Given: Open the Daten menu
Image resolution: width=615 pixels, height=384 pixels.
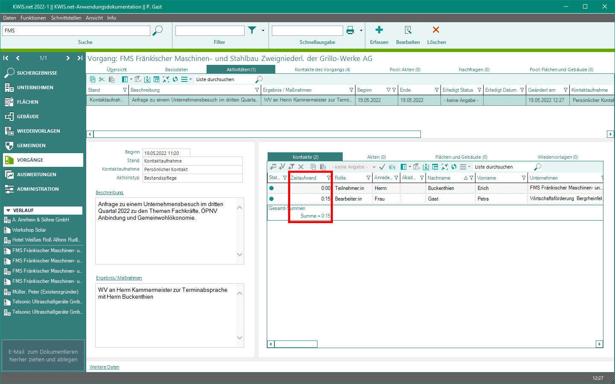Looking at the screenshot, I should coord(9,18).
